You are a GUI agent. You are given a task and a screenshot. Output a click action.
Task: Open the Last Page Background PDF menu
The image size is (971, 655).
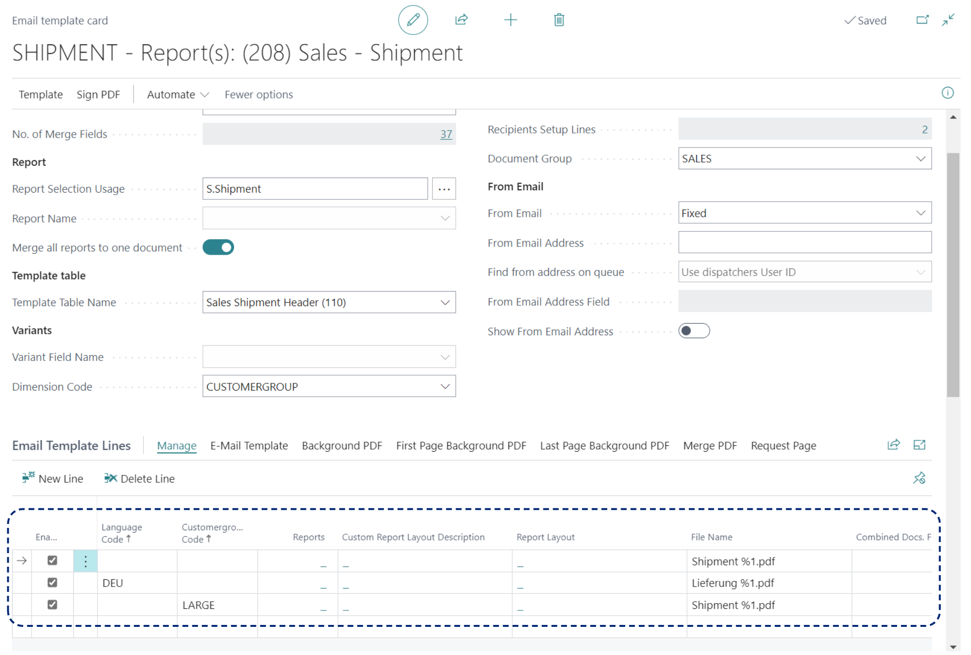click(604, 445)
